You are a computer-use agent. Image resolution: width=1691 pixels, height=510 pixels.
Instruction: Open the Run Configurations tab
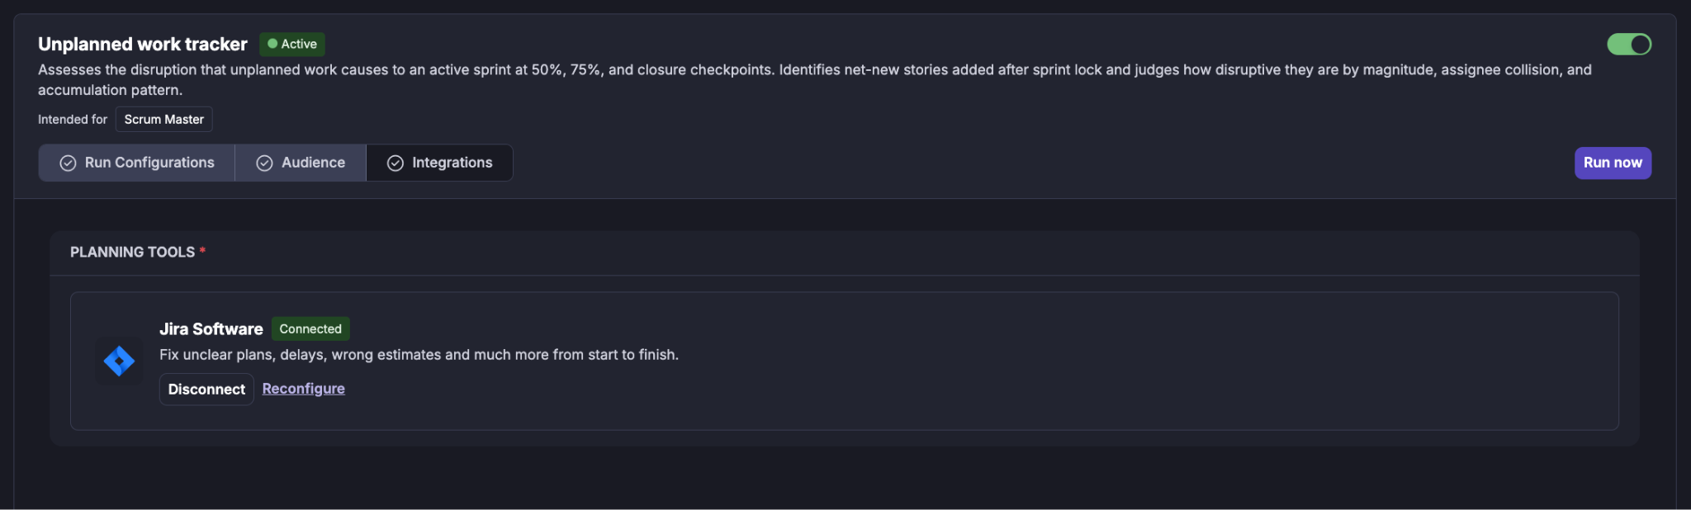pyautogui.click(x=137, y=163)
